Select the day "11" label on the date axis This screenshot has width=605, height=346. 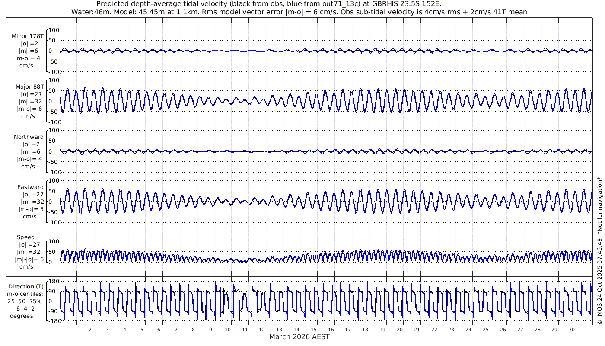[245, 330]
